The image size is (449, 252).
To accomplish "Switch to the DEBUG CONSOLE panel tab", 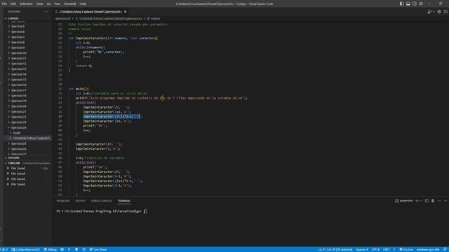I will (x=101, y=201).
